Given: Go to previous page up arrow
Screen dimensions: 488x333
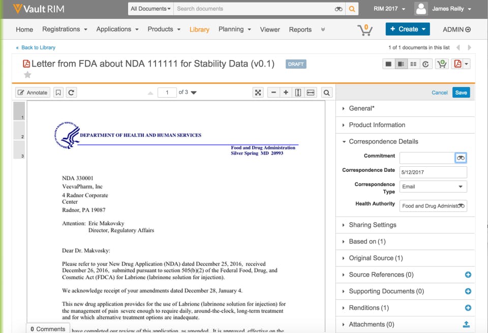Looking at the screenshot, I should (150, 93).
